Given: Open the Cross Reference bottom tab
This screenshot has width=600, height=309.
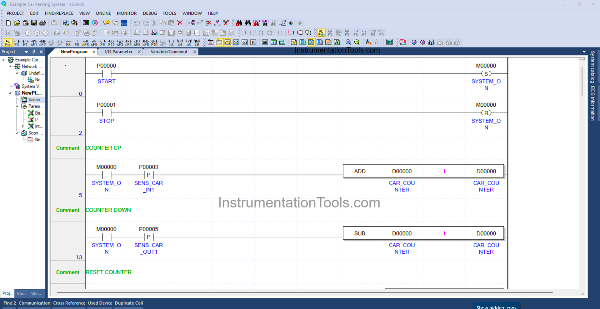Looking at the screenshot, I should tap(69, 303).
